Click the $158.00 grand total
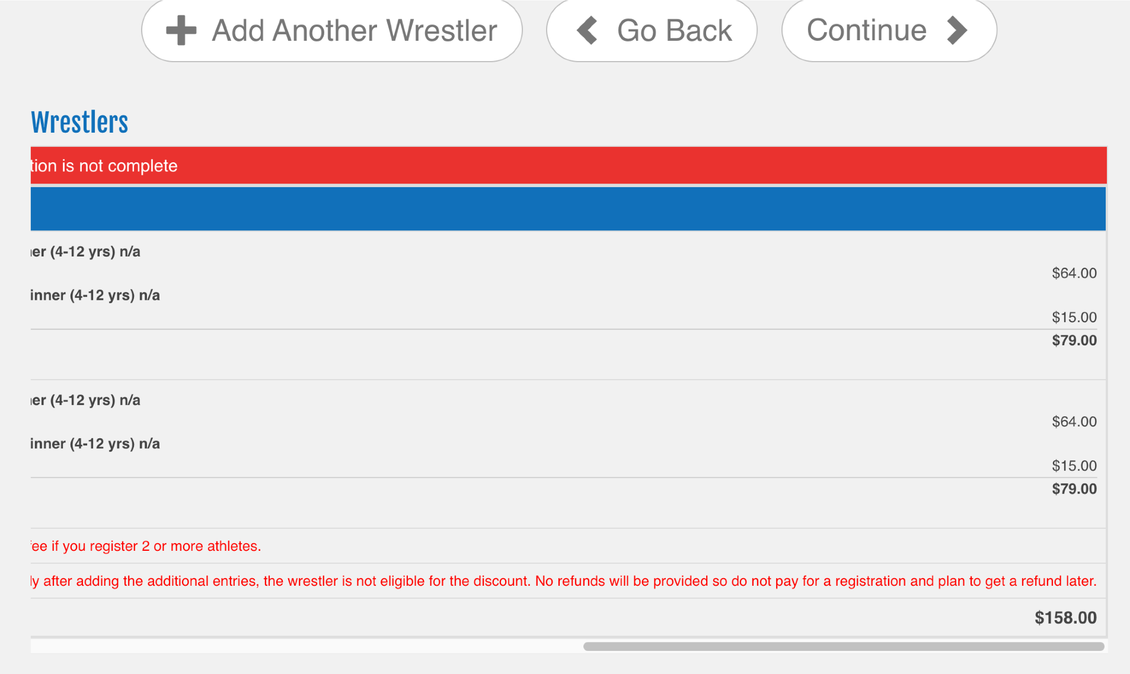Image resolution: width=1130 pixels, height=674 pixels. 1065,618
